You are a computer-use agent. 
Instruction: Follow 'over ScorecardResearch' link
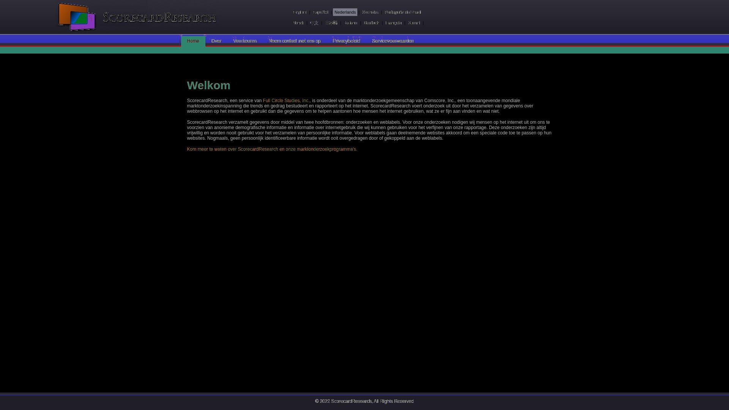pos(253,149)
